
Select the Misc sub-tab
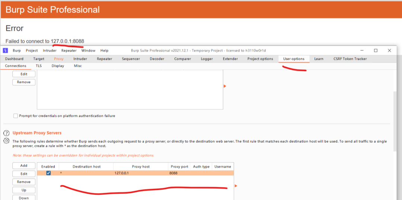click(78, 66)
